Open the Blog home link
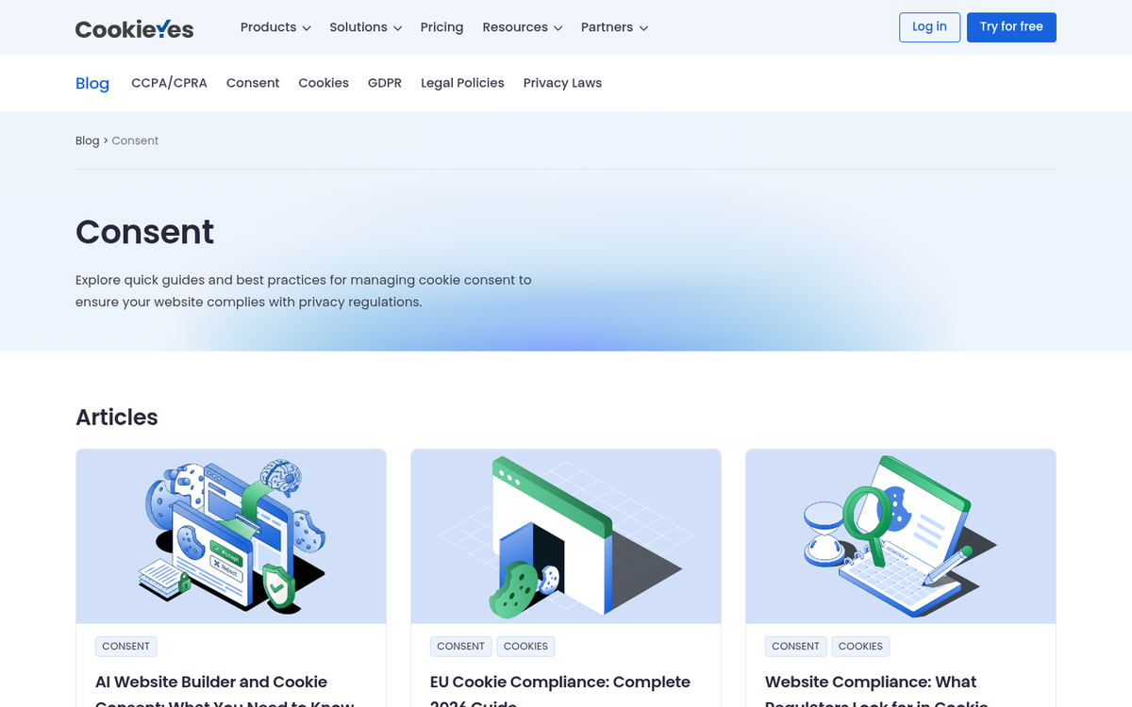1132x707 pixels. coord(92,83)
